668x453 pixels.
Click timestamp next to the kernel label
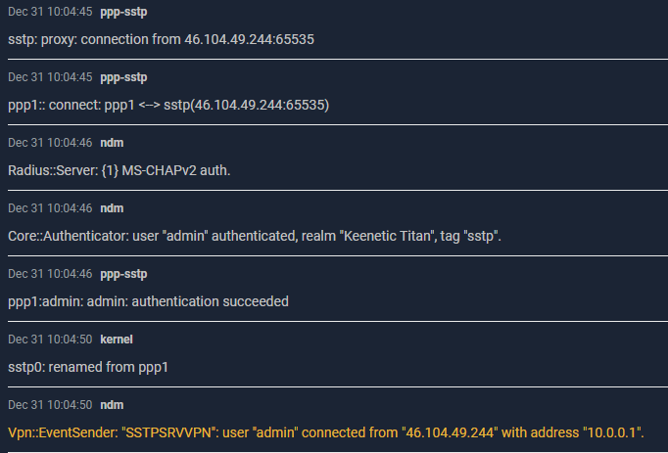point(50,340)
